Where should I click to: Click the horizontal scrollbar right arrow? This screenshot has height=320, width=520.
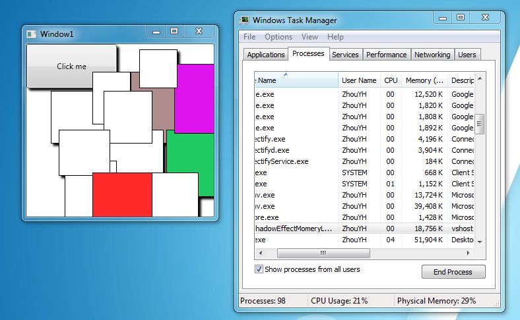[469, 253]
